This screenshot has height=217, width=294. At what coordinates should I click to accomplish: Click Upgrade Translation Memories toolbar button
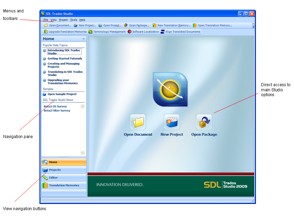pyautogui.click(x=65, y=32)
